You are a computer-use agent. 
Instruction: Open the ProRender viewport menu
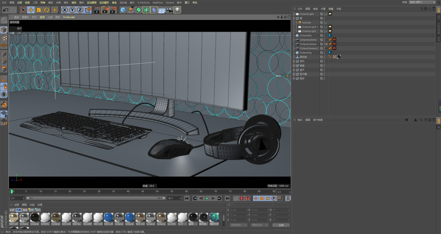(69, 17)
